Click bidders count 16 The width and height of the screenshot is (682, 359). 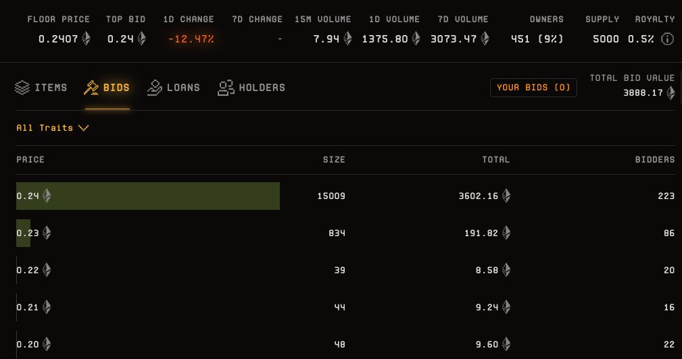coord(669,307)
